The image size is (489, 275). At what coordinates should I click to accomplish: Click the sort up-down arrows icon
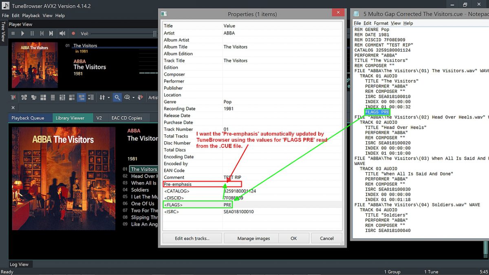(x=102, y=97)
